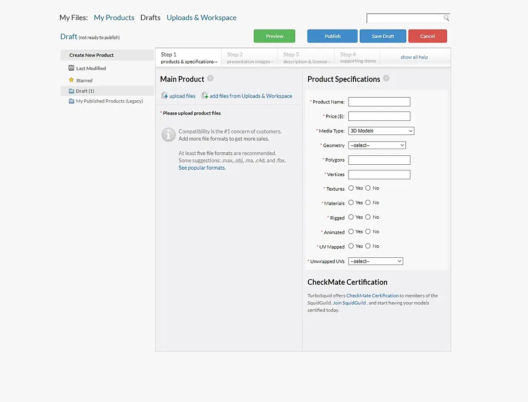Select Yes for Animated
Viewport: 528px width, 402px height.
[351, 231]
